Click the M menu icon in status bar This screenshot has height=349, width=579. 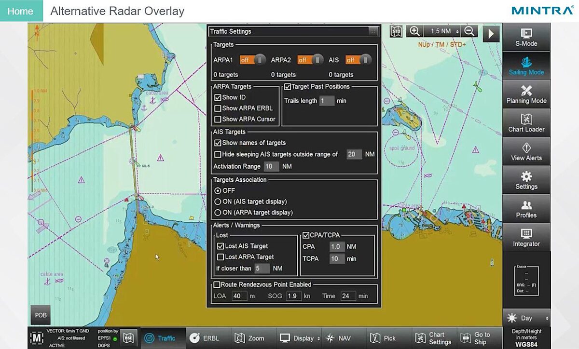point(37,338)
